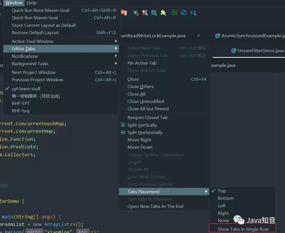Screen dimensions: 285x233
Task: Expand the Notifications submenu arrow
Action: pyautogui.click(x=116, y=56)
